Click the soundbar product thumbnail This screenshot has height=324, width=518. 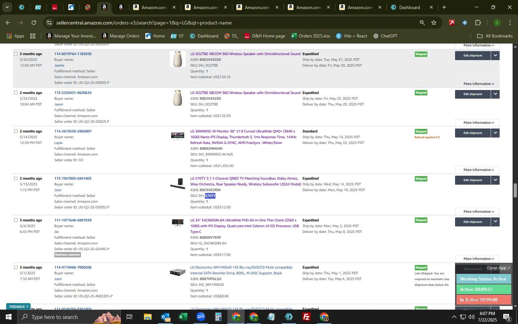point(178,184)
